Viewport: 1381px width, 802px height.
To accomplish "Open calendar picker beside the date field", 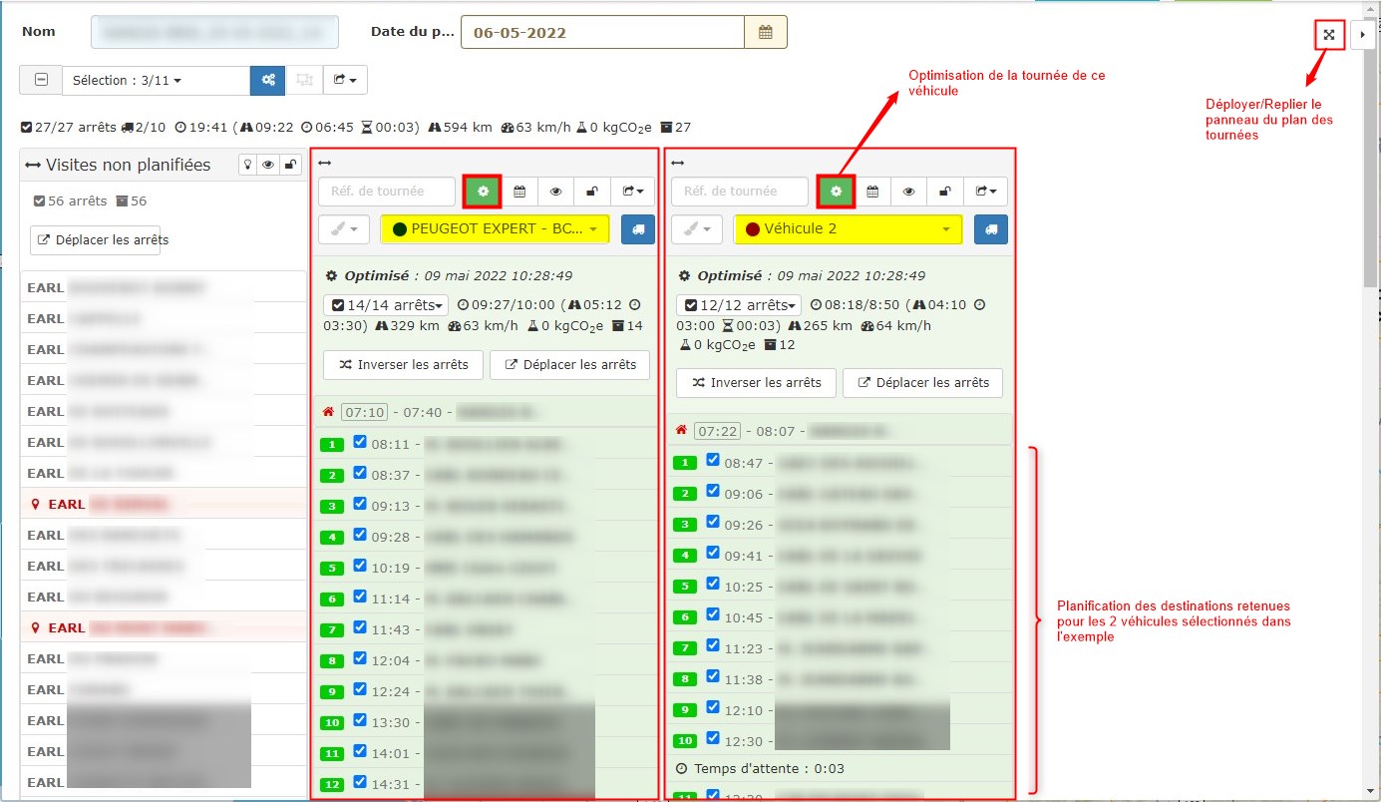I will [765, 32].
